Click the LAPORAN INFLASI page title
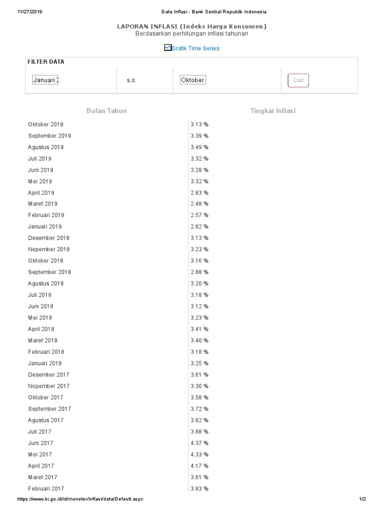This screenshot has width=383, height=511. coord(192,26)
